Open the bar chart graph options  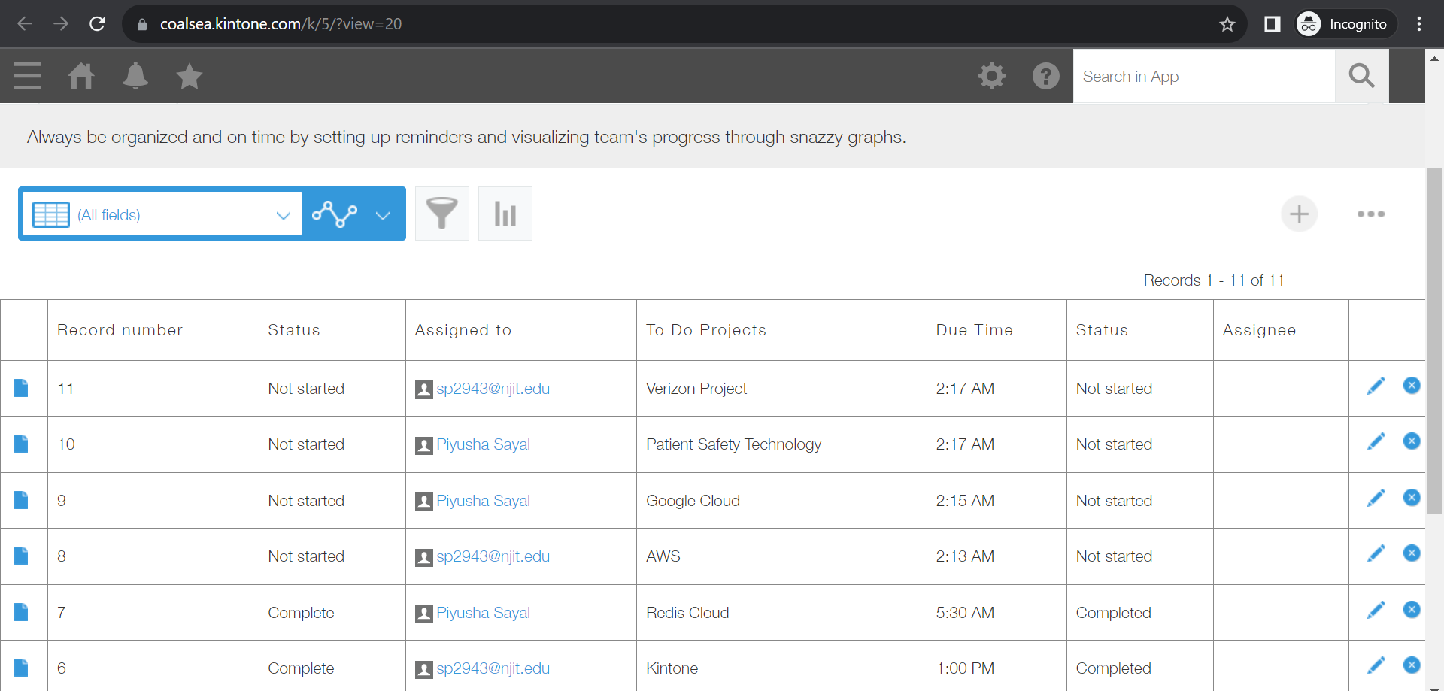(505, 214)
